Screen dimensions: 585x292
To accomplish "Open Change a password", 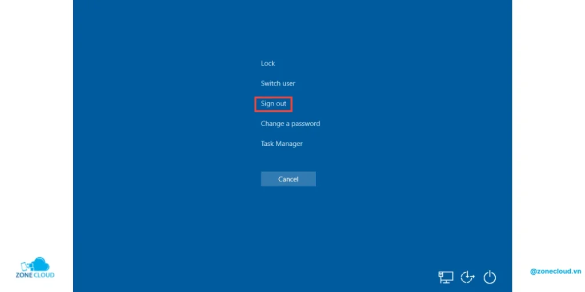I will pos(290,124).
